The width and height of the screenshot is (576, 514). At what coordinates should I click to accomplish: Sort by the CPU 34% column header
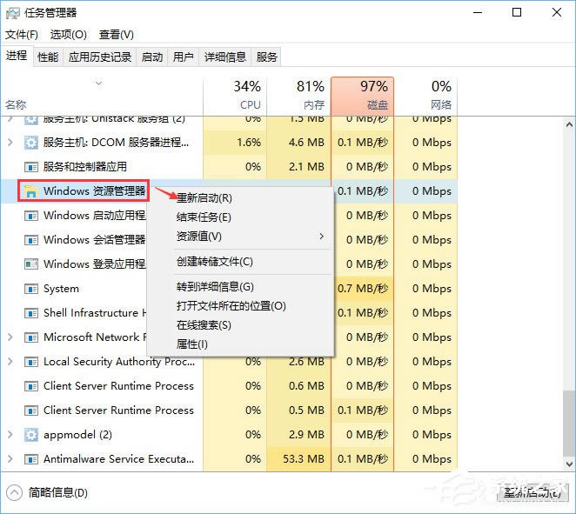pyautogui.click(x=235, y=96)
